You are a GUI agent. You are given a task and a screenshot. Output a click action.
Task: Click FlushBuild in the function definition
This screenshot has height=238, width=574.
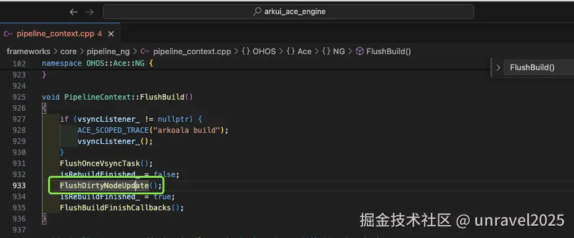[x=163, y=97]
